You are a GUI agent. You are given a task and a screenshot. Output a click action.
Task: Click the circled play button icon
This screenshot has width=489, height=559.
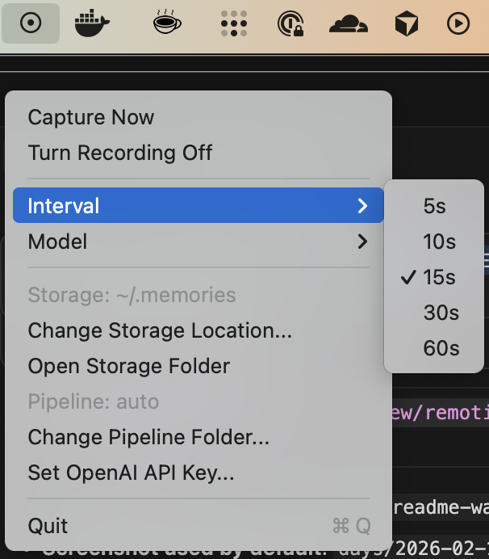(x=458, y=24)
